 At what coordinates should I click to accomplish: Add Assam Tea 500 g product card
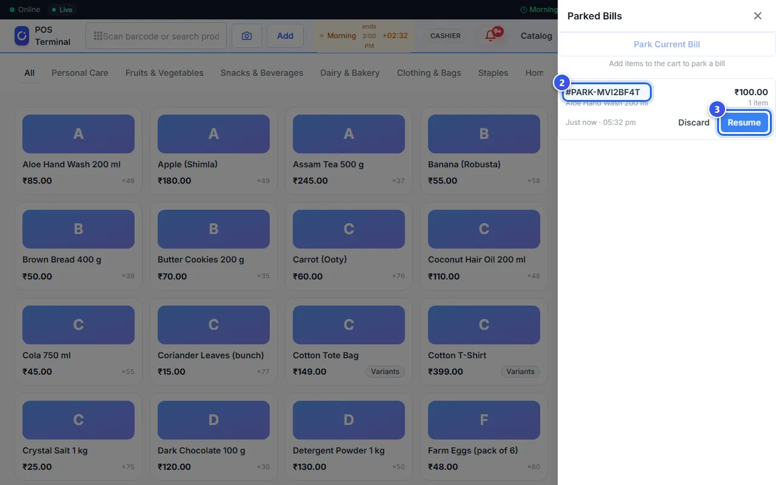pos(349,150)
